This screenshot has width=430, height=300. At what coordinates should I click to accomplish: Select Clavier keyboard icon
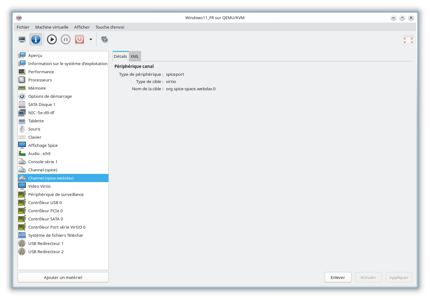(22, 137)
